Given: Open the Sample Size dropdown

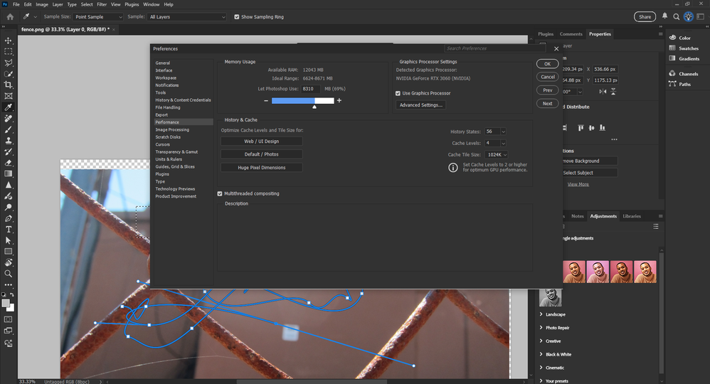Looking at the screenshot, I should pos(97,17).
